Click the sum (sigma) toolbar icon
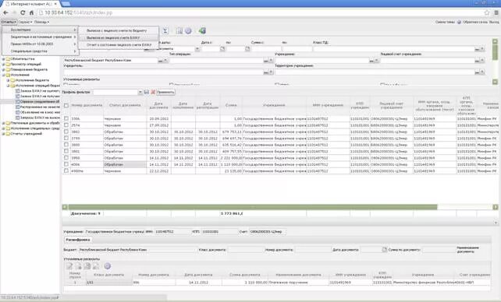The width and height of the screenshot is (501, 302). [165, 30]
